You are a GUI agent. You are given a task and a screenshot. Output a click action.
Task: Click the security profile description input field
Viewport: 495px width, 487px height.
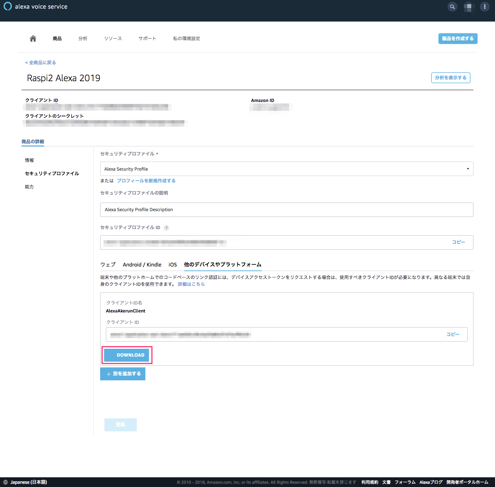[x=286, y=210]
